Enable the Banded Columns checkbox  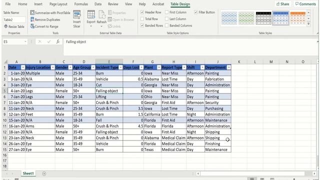tap(166, 25)
